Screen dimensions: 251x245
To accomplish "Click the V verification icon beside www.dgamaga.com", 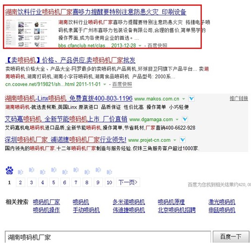I will pos(185,119).
